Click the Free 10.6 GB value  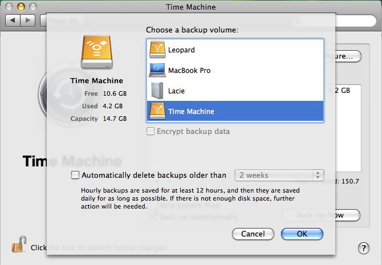[115, 93]
